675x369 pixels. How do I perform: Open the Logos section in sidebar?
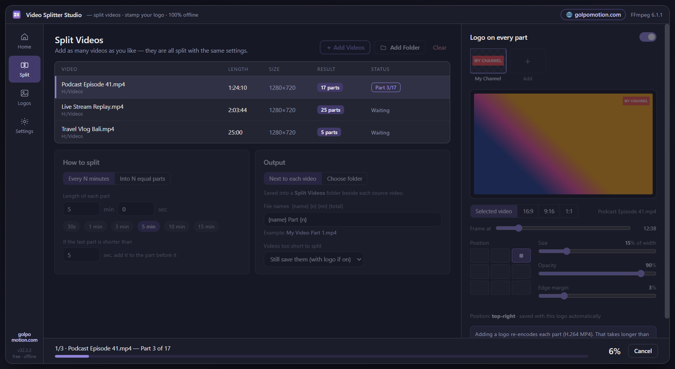click(24, 97)
